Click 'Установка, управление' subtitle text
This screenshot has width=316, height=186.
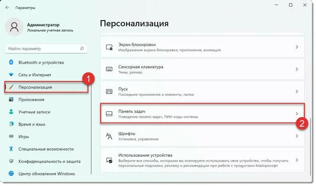point(138,139)
